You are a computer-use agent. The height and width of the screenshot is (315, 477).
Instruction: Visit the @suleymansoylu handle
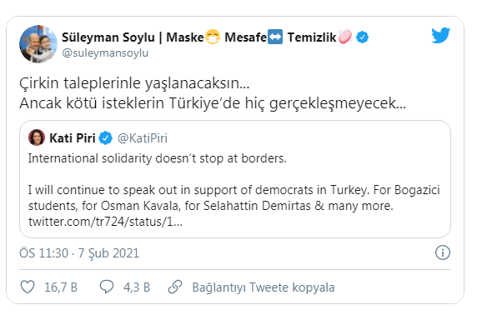105,52
